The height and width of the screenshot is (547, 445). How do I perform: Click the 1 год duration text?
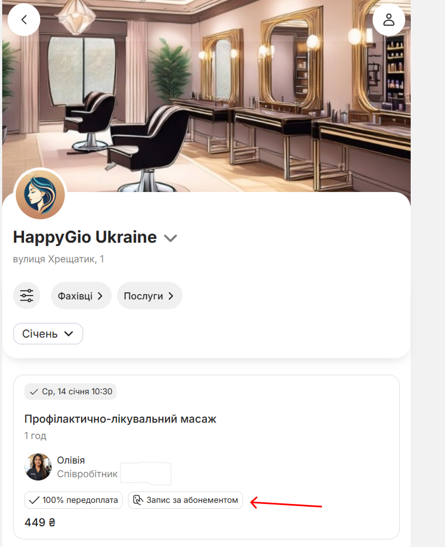click(x=35, y=436)
